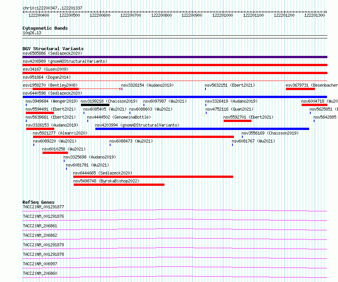Click the esv1958270 (Bentley2008) label
338x282 pixels.
point(50,85)
